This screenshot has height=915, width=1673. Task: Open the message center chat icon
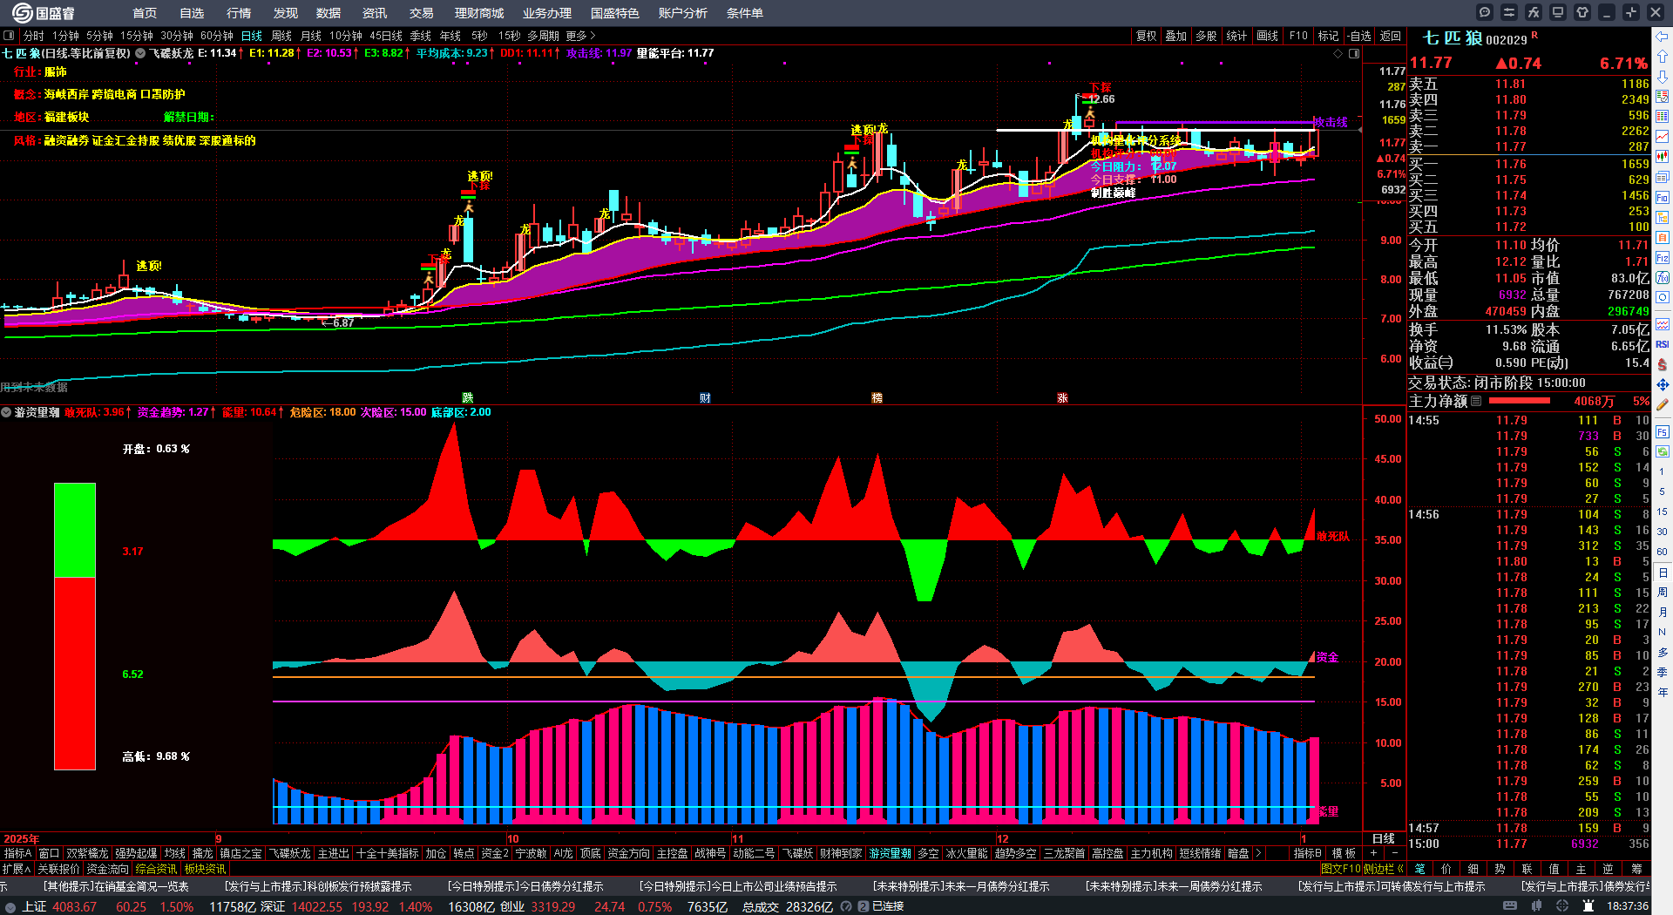pyautogui.click(x=1485, y=12)
